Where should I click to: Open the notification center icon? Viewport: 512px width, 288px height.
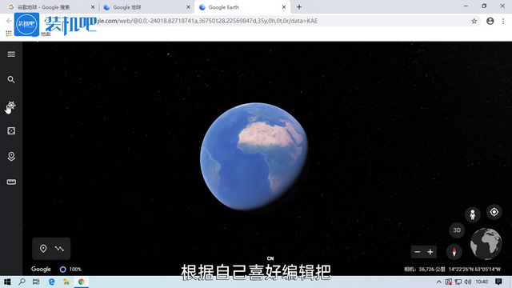498,282
